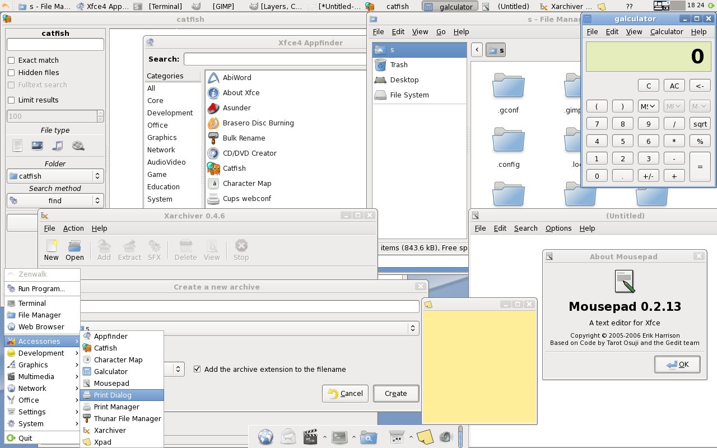Enable the Limit results checkbox

pyautogui.click(x=11, y=100)
